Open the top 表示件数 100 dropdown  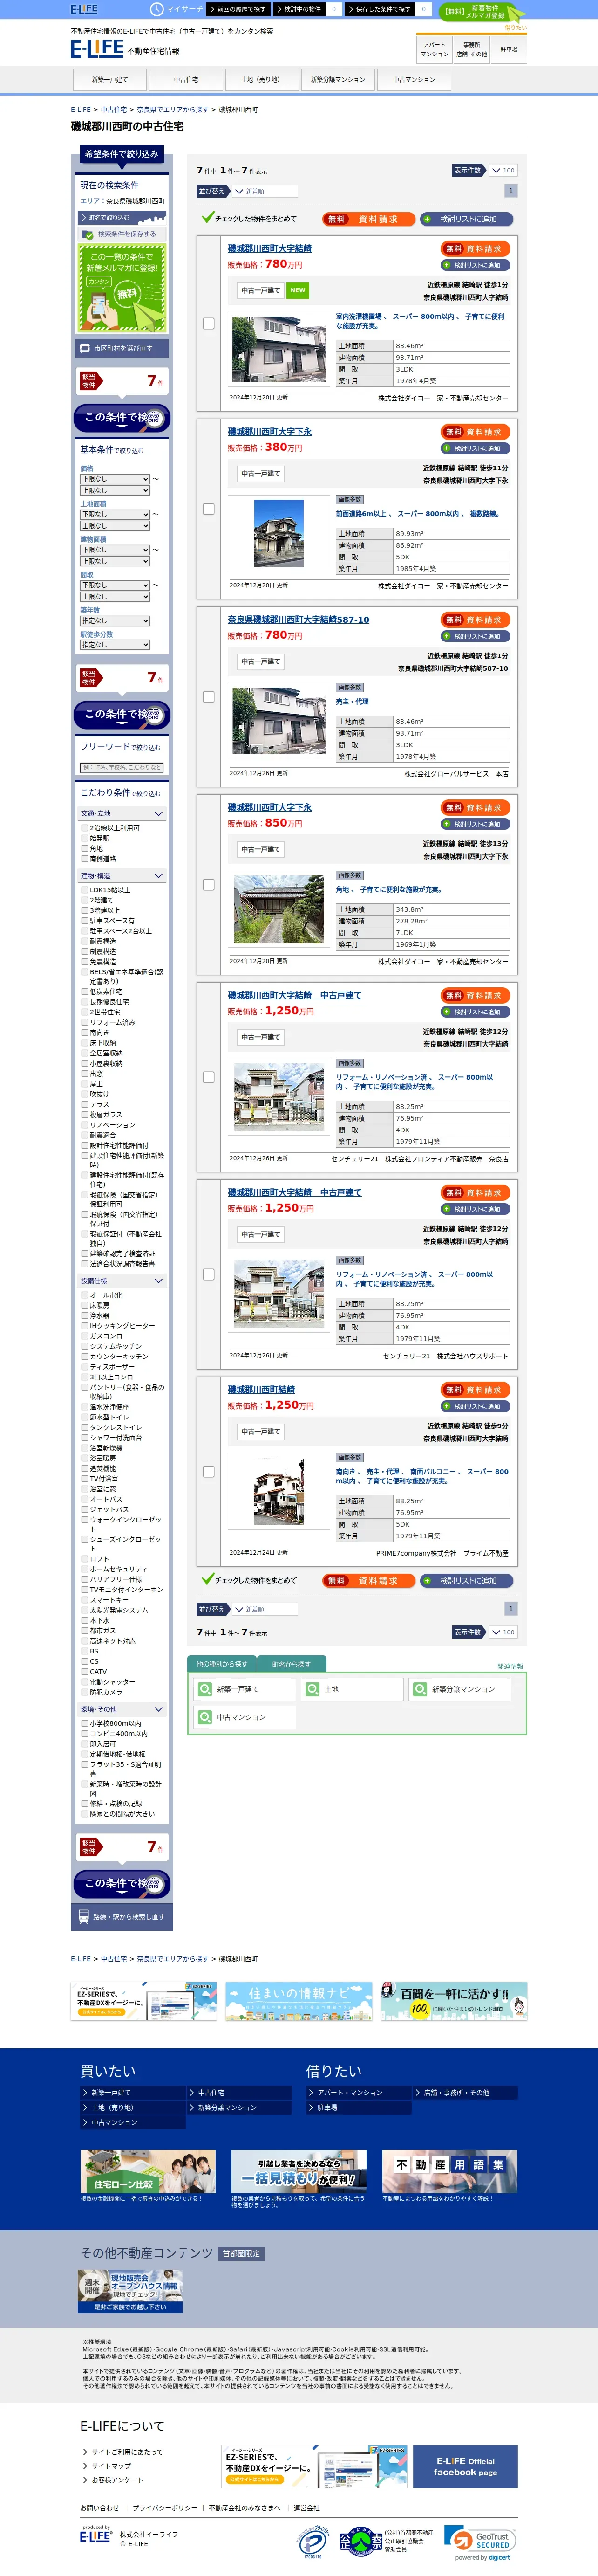click(x=503, y=170)
